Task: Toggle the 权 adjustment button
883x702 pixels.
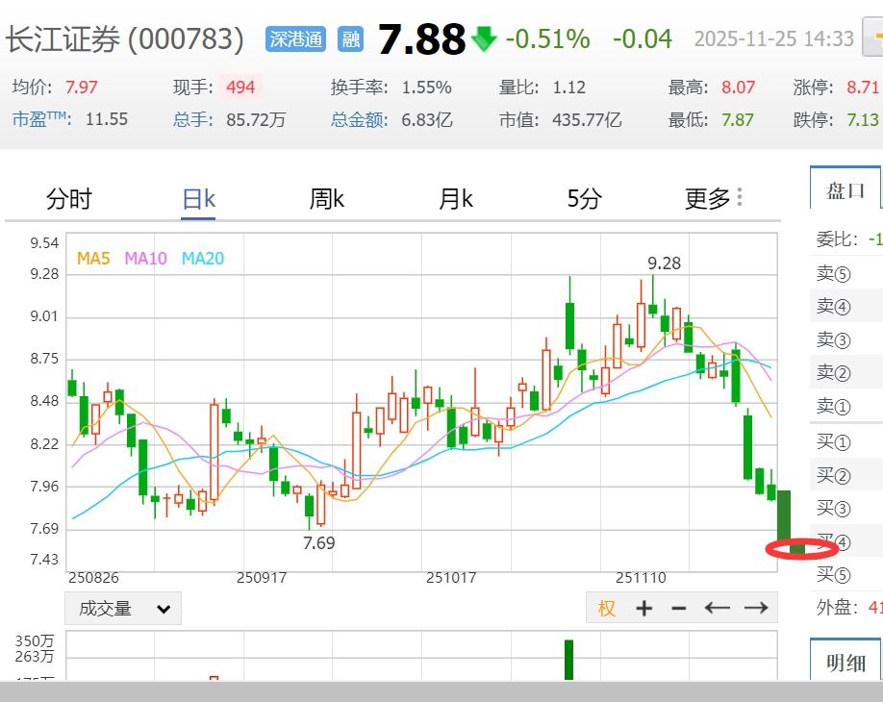Action: [607, 608]
